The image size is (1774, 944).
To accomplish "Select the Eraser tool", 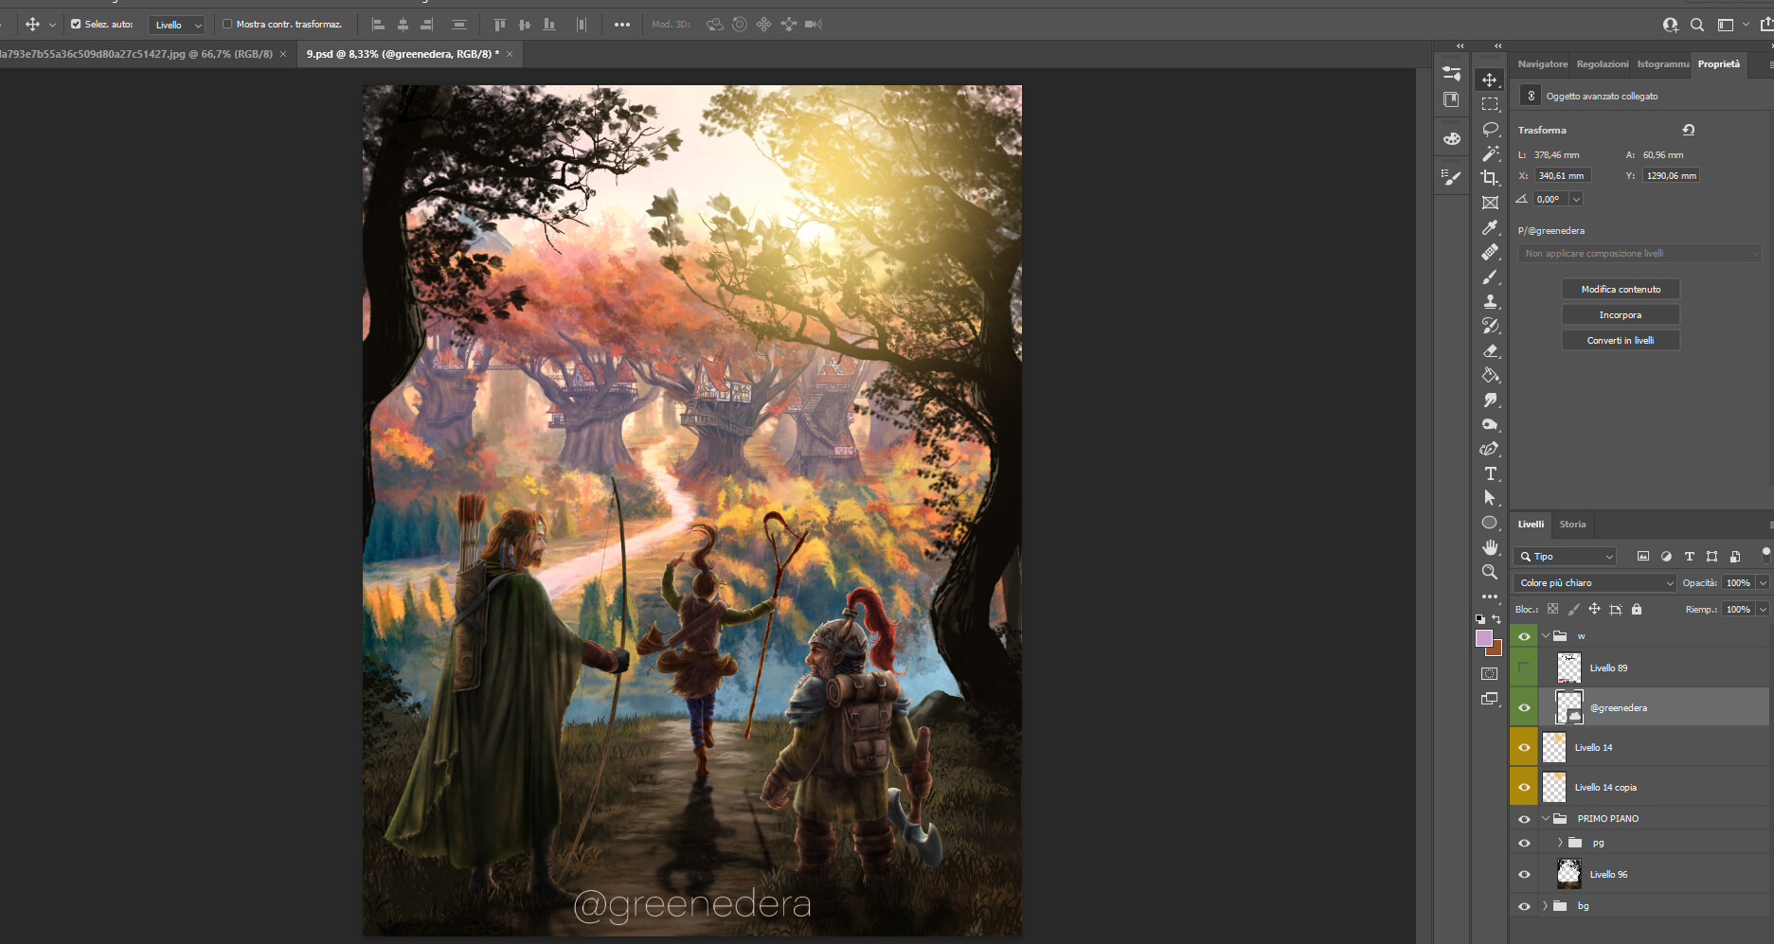I will (1490, 350).
